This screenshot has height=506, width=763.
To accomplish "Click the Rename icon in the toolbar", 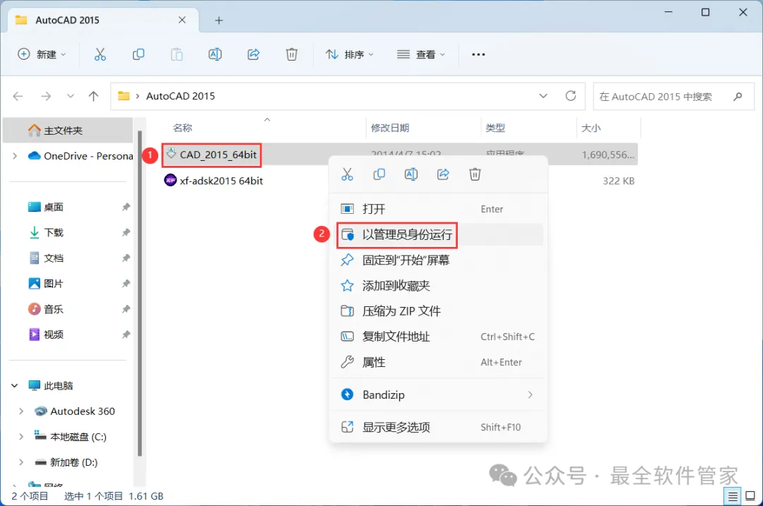I will coord(215,54).
